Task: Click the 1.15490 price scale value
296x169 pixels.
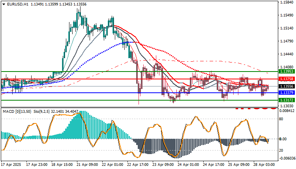Action: (287, 15)
